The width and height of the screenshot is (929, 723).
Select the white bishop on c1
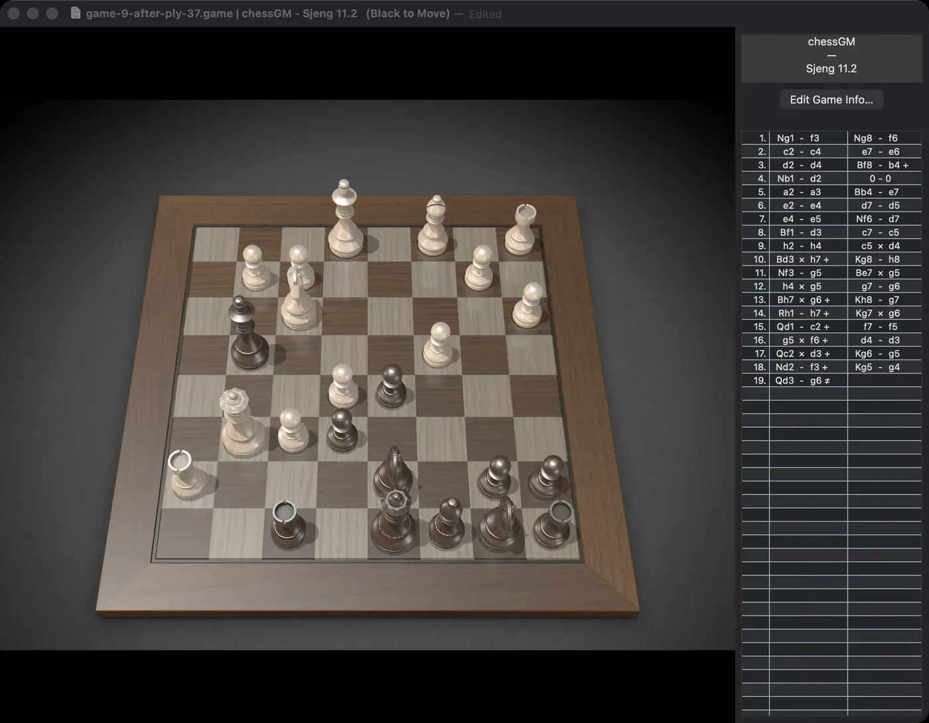[434, 226]
